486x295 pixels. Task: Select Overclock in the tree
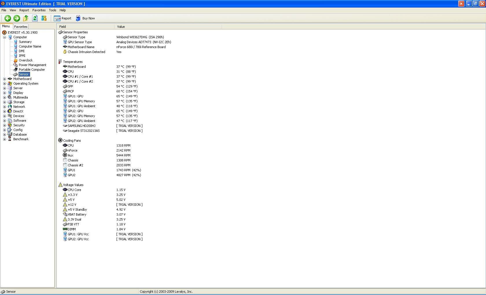(26, 60)
